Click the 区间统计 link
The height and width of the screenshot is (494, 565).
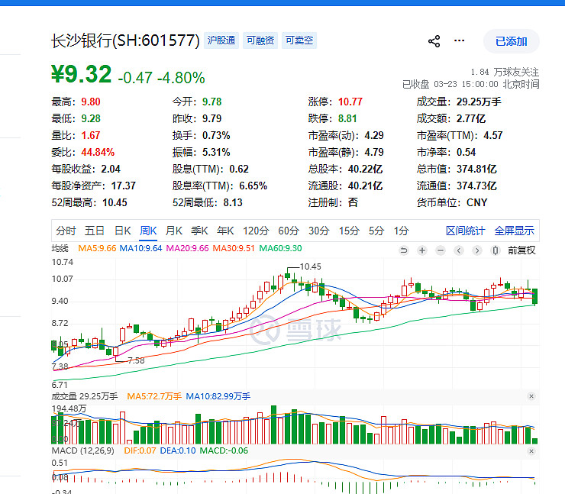(465, 231)
